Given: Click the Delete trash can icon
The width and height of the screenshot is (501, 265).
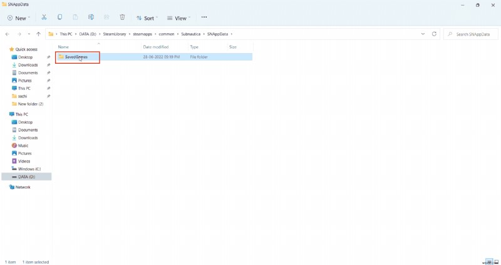Looking at the screenshot, I should coord(122,17).
